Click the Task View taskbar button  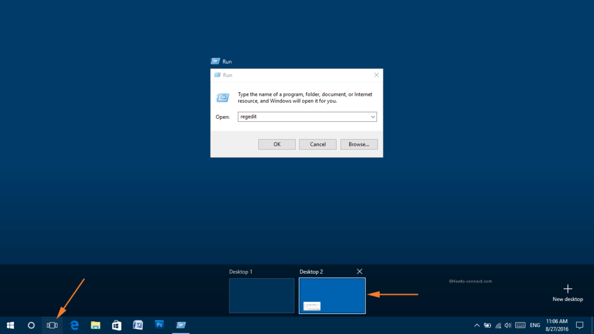pos(52,325)
